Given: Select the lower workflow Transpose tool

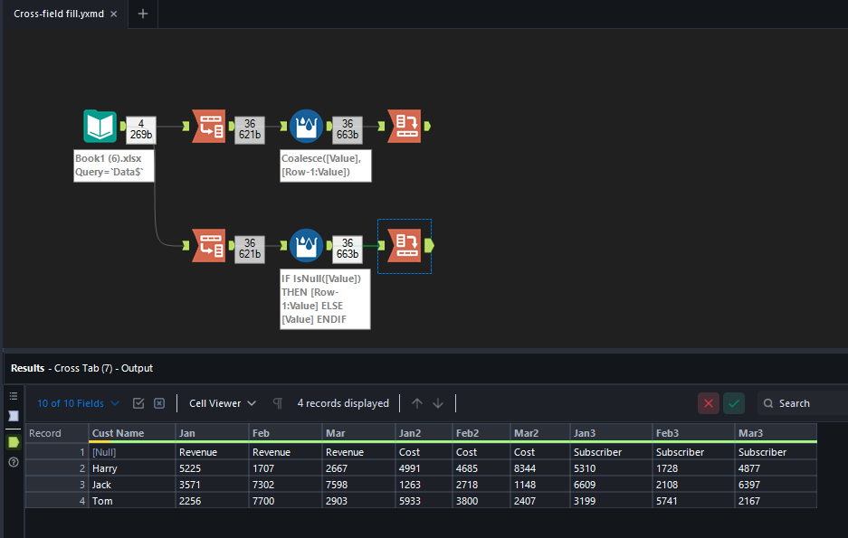Looking at the screenshot, I should pyautogui.click(x=209, y=246).
